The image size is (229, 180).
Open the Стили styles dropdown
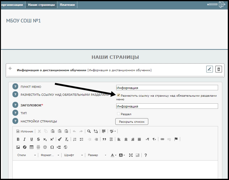pos(26,155)
